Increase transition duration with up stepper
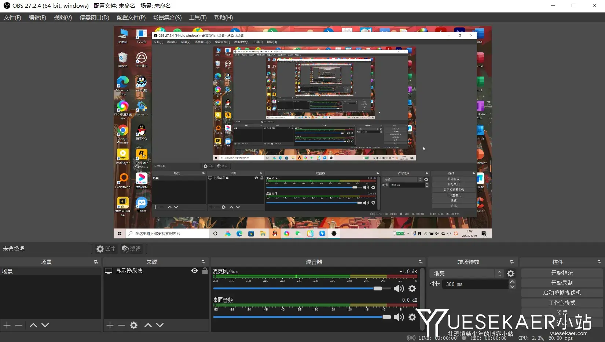Screen dimensions: 605x342 tap(512, 282)
